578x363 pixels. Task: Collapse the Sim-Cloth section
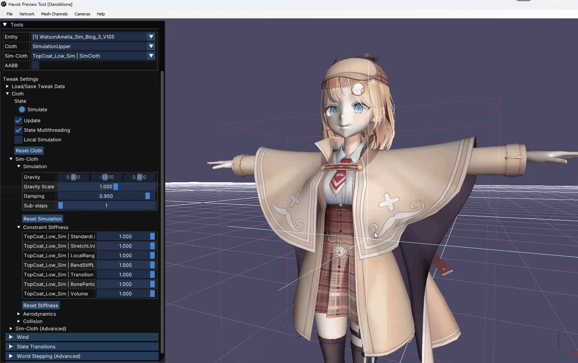tap(11, 159)
